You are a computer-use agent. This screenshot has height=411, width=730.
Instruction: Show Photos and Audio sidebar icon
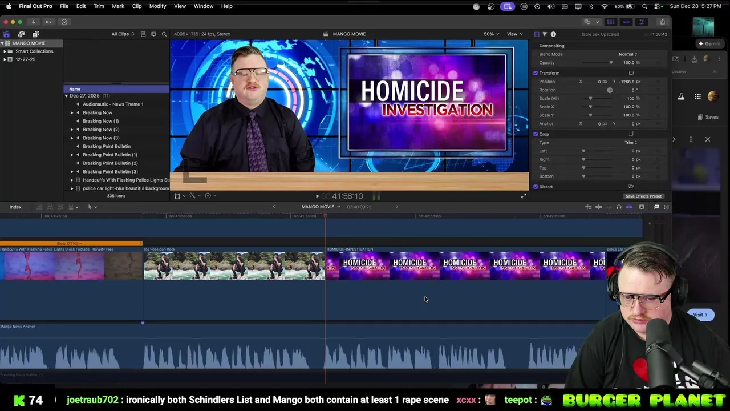pos(21,34)
